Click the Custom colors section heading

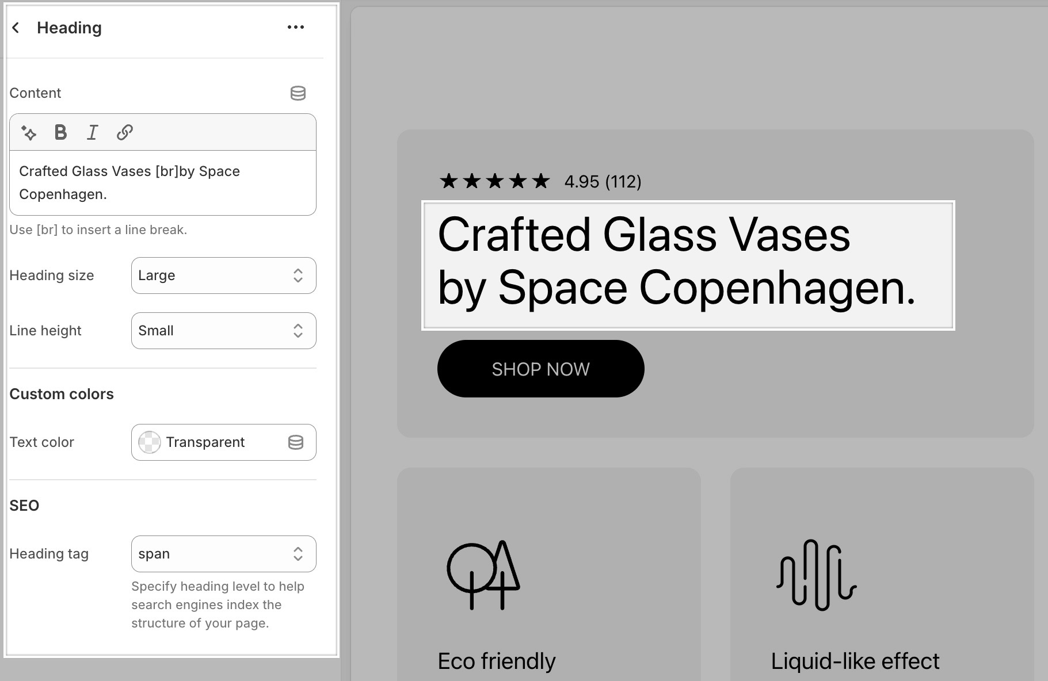coord(62,394)
